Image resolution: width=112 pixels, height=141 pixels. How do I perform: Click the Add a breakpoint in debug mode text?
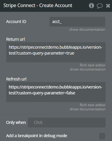pos(37,136)
